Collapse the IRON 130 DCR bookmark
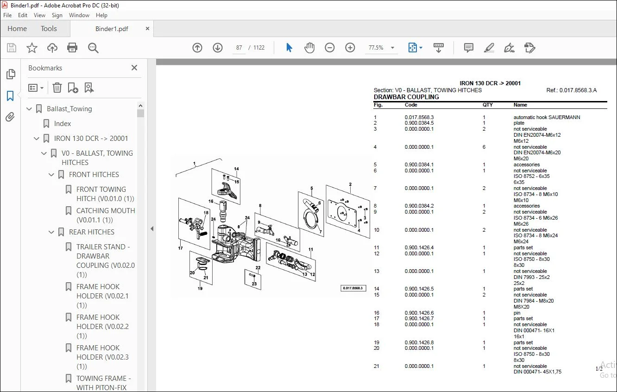This screenshot has height=392, width=617. pos(37,139)
